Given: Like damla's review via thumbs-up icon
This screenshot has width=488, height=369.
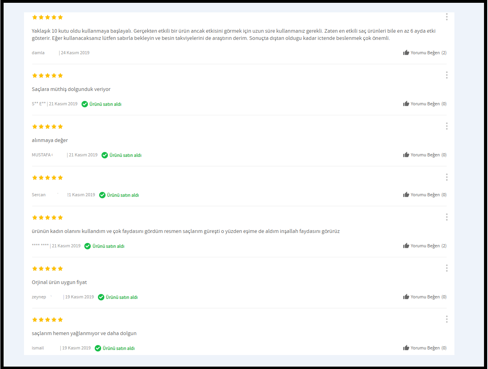Looking at the screenshot, I should pos(406,53).
